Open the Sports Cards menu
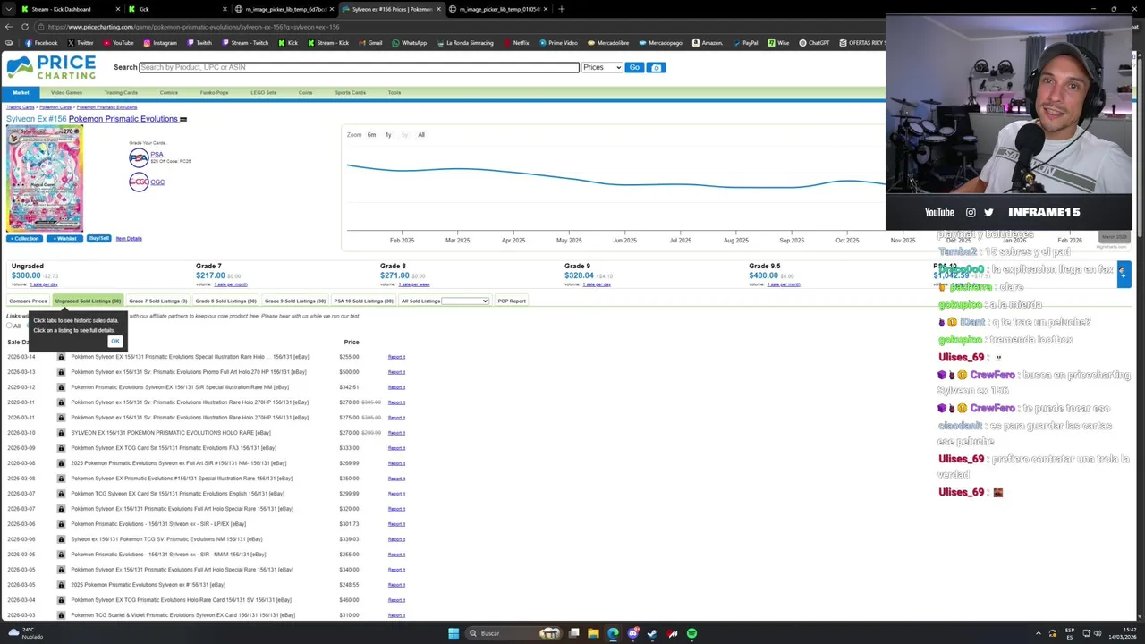This screenshot has width=1145, height=644. tap(351, 92)
